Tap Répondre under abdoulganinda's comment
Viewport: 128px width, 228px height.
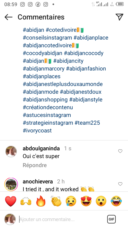pyautogui.click(x=35, y=165)
